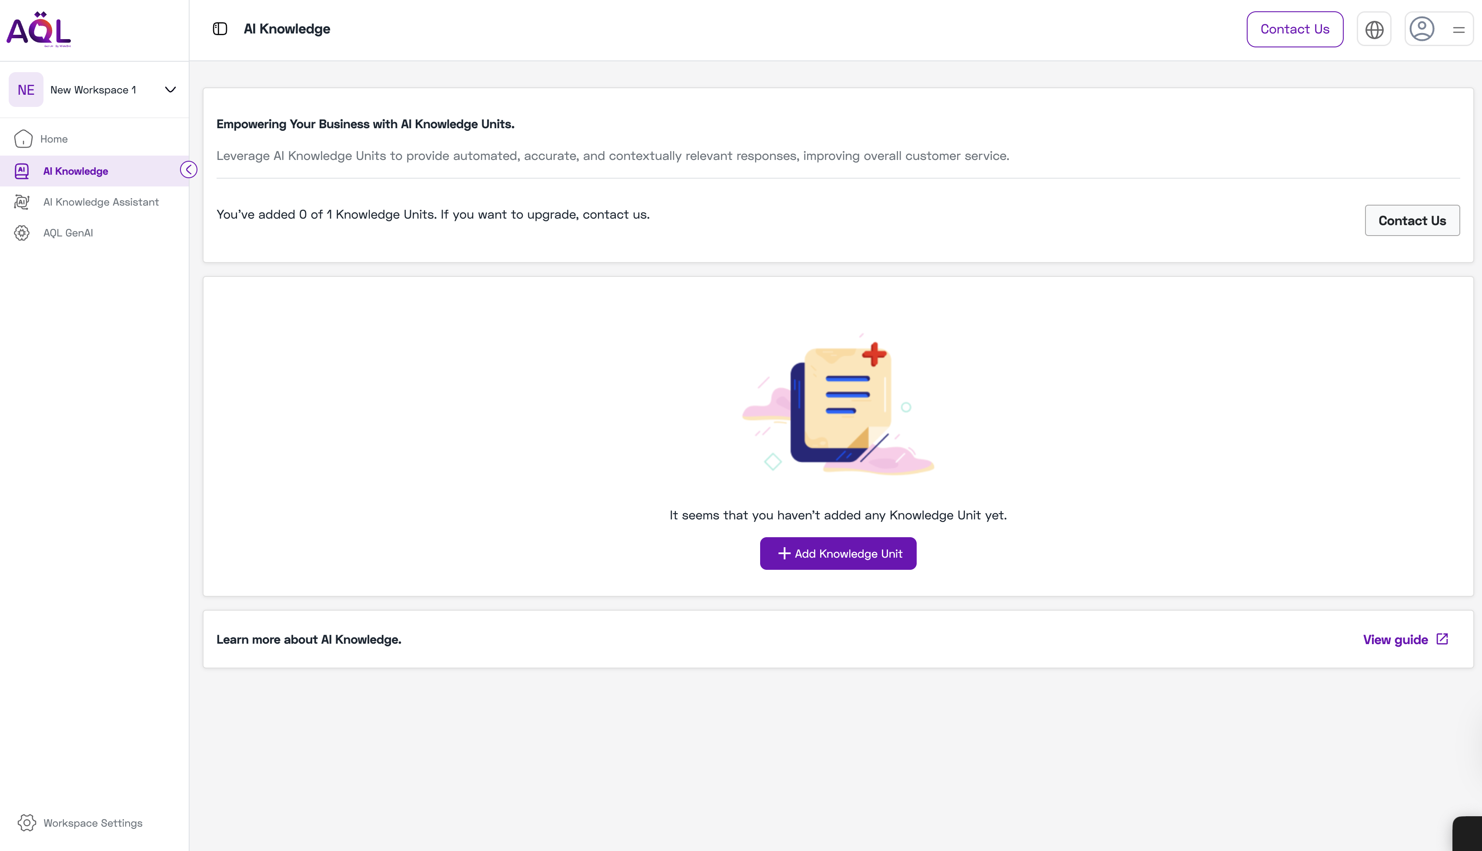Screen dimensions: 1482x851
Task: Click the AQL logo
Action: coord(39,28)
